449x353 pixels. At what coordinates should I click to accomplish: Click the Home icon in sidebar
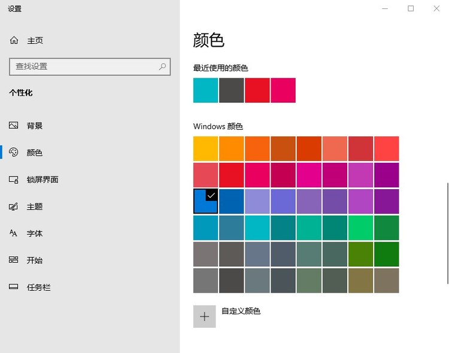[14, 40]
